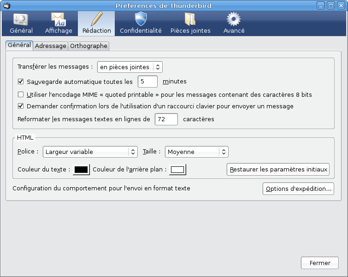
Task: Click Restaurer les paramètres initiaux button
Action: [x=278, y=170]
